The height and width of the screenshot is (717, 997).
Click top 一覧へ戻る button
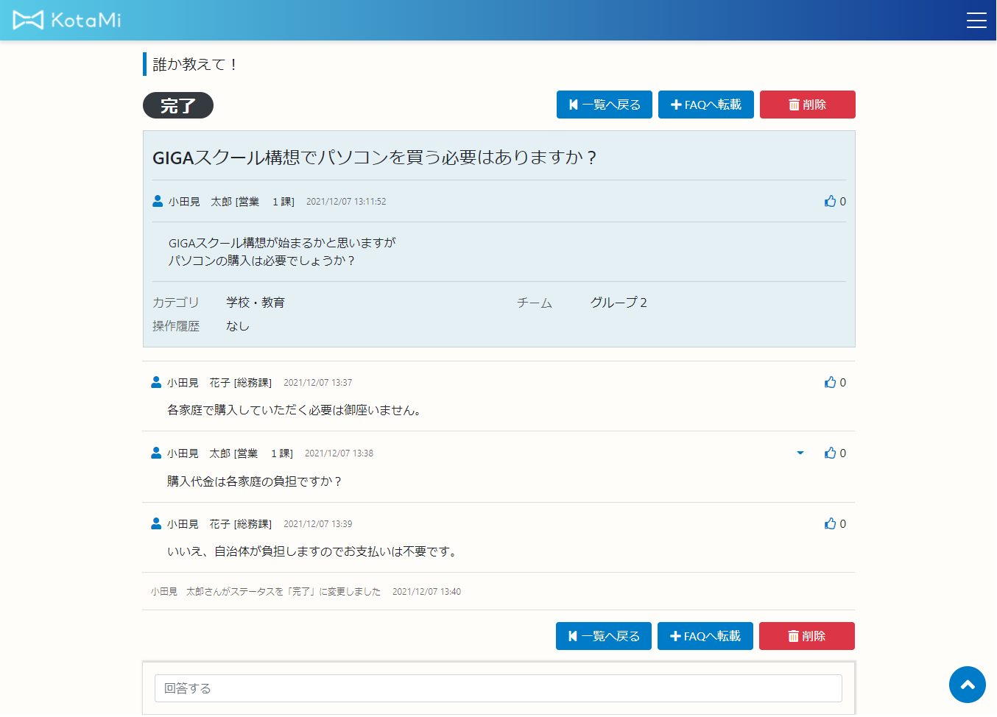(x=605, y=105)
